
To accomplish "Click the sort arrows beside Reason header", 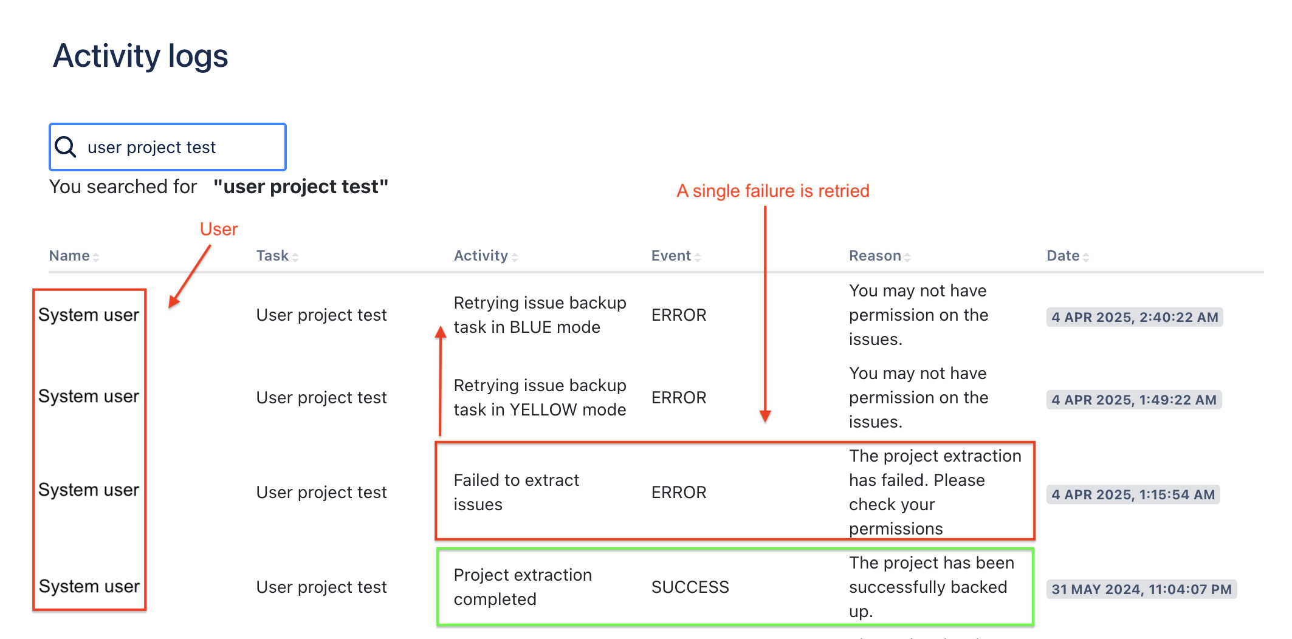I will point(907,256).
